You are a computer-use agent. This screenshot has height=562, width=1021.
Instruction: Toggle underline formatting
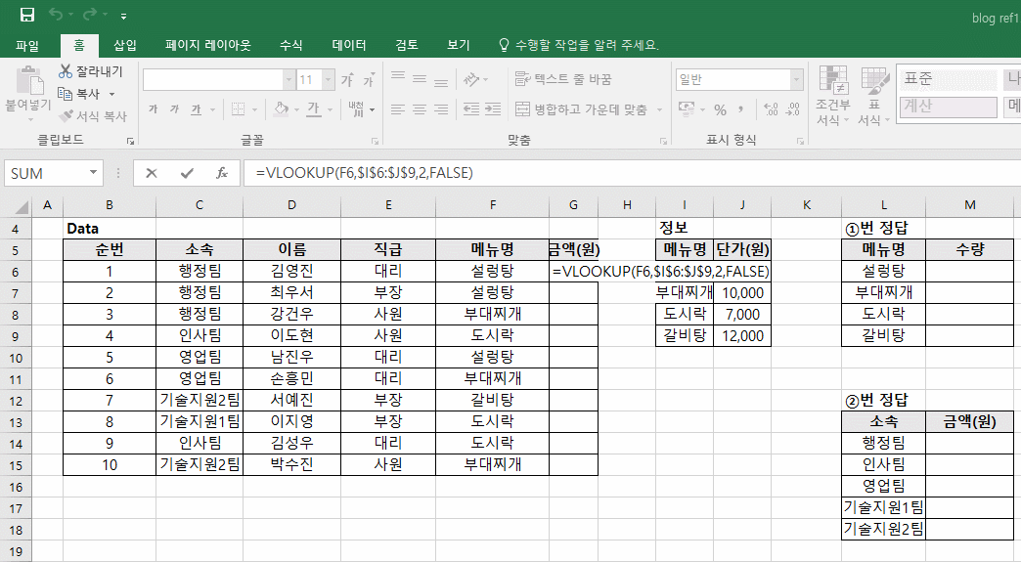click(x=196, y=109)
